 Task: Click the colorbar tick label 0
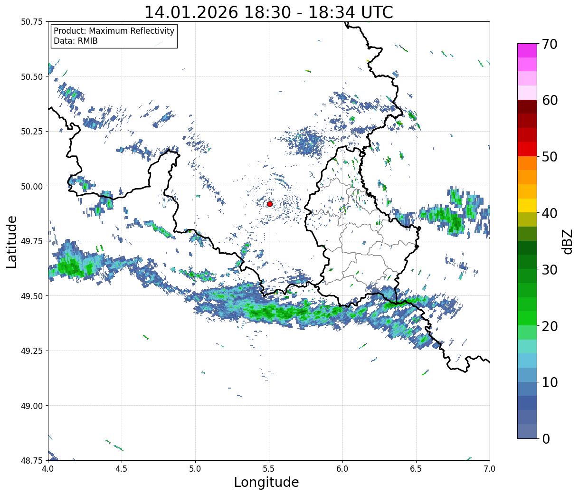[546, 439]
